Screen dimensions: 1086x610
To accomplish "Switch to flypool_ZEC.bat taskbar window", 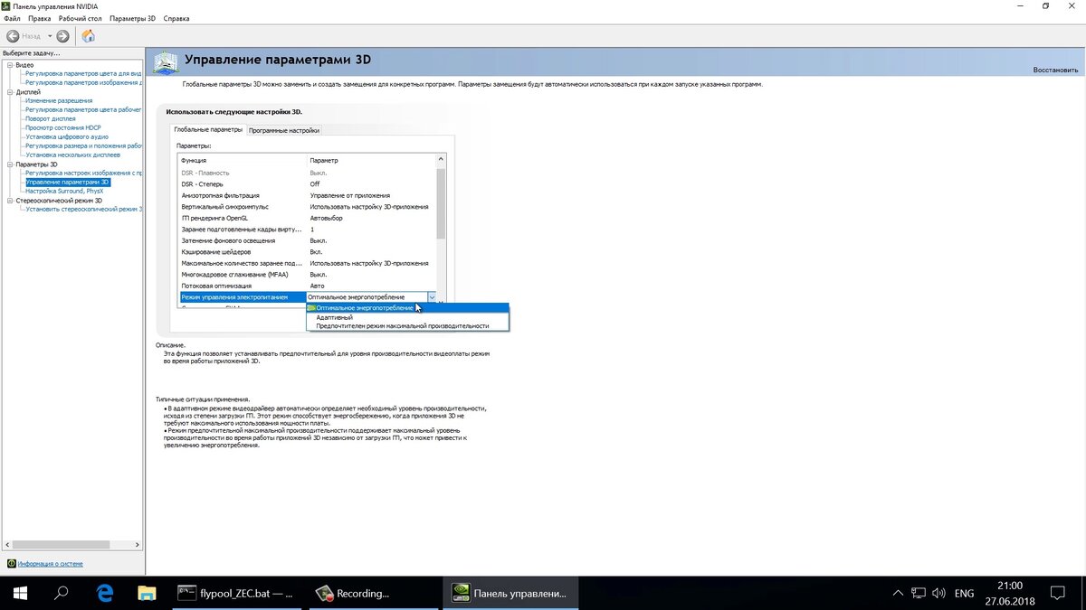I will 235,594.
